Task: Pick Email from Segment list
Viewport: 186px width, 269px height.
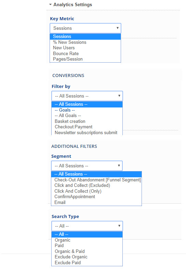Action: click(96, 203)
